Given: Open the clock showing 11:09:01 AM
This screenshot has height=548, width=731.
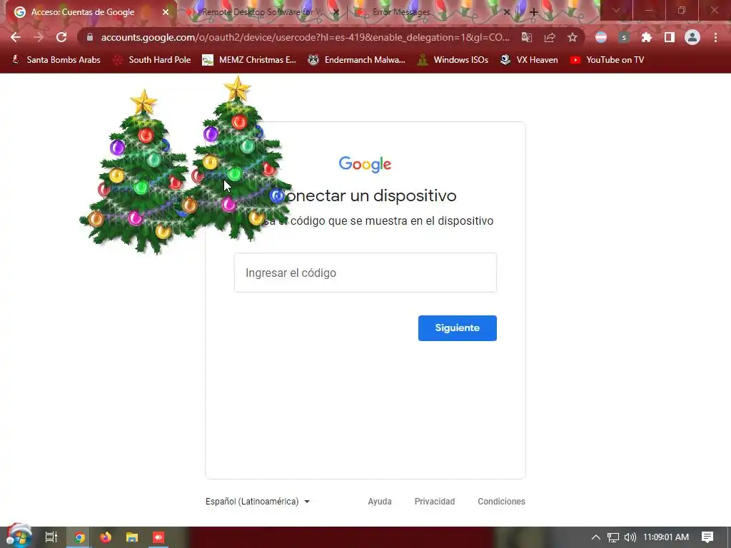Looking at the screenshot, I should pyautogui.click(x=666, y=537).
